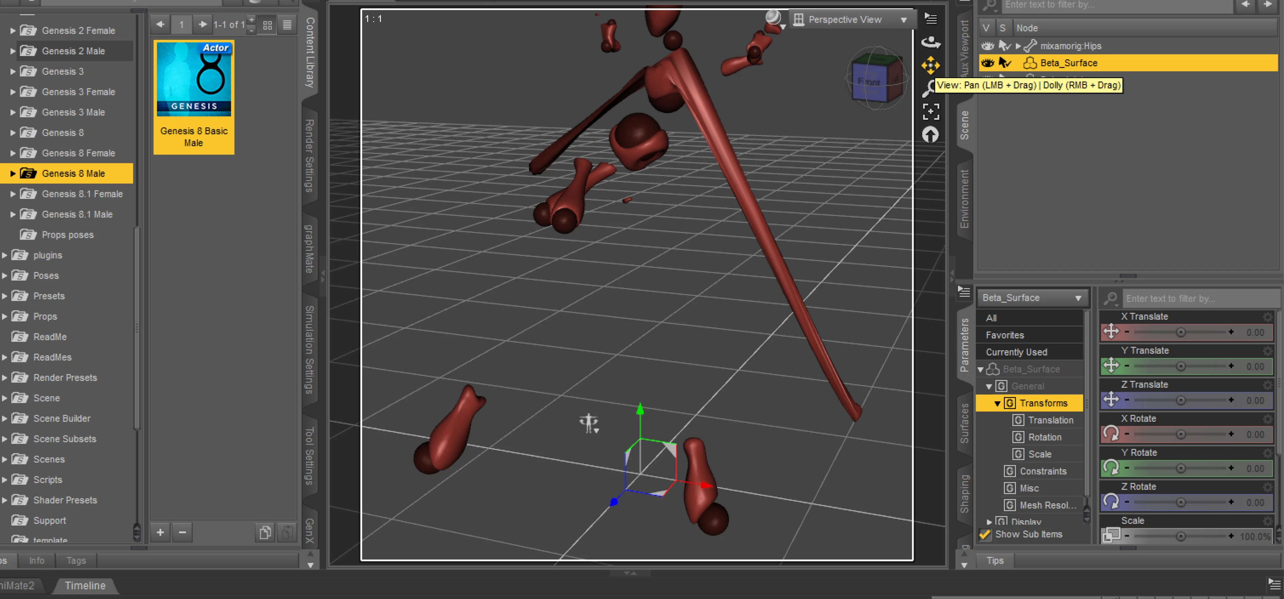Click the X Translate slider handle
The width and height of the screenshot is (1284, 599).
click(x=1180, y=332)
